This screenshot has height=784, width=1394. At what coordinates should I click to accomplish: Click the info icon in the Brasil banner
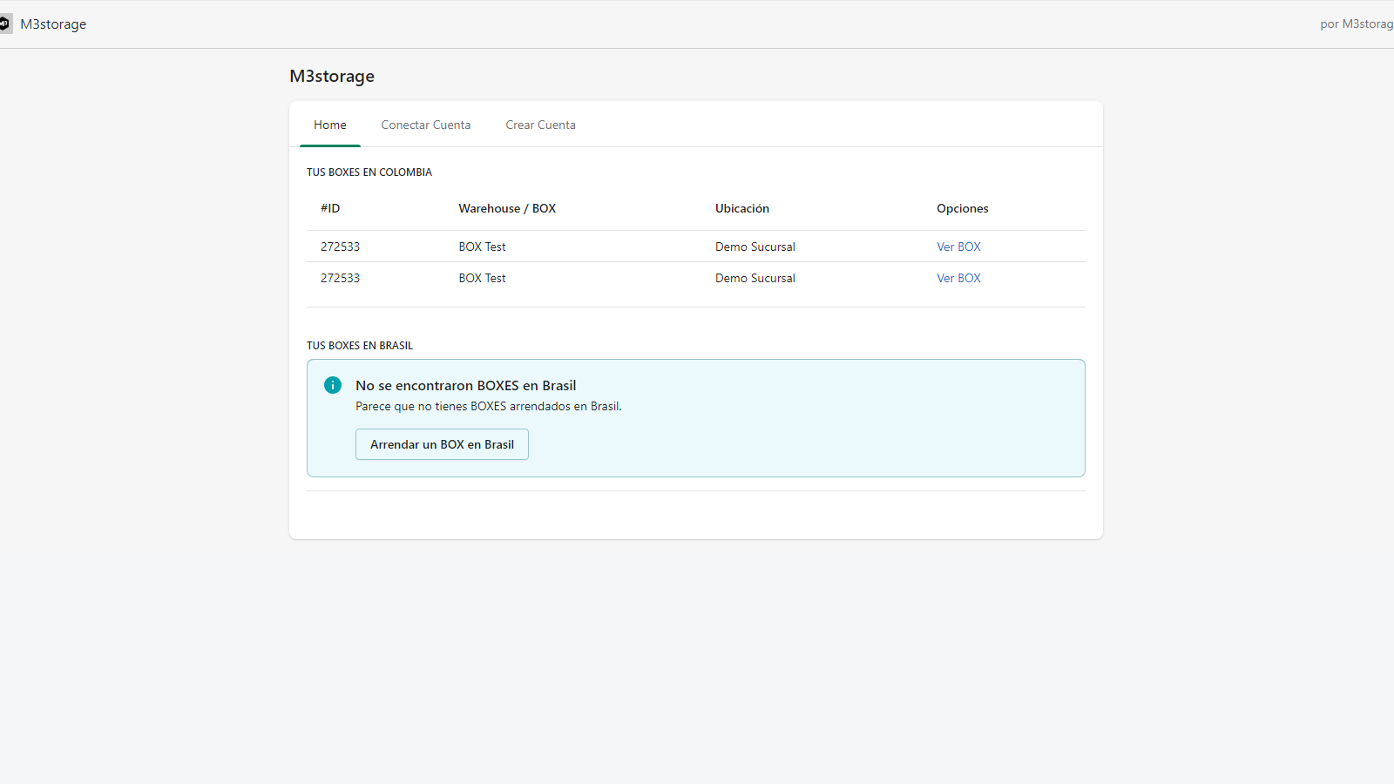(x=333, y=385)
